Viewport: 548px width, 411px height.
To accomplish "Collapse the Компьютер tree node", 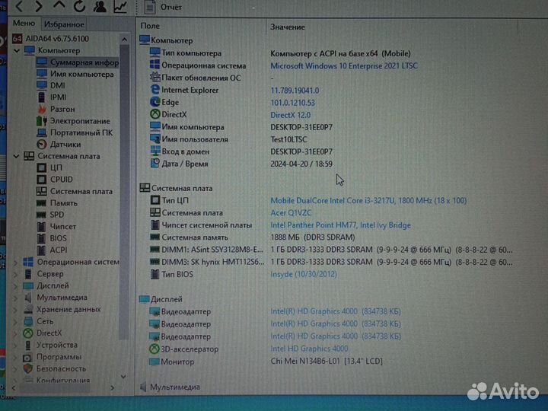I will click(x=17, y=51).
